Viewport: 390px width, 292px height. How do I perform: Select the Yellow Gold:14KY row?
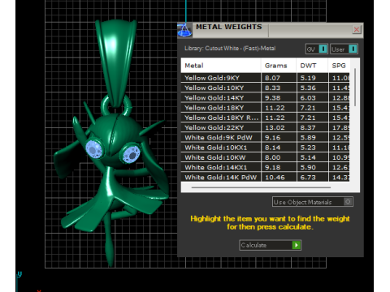click(265, 98)
